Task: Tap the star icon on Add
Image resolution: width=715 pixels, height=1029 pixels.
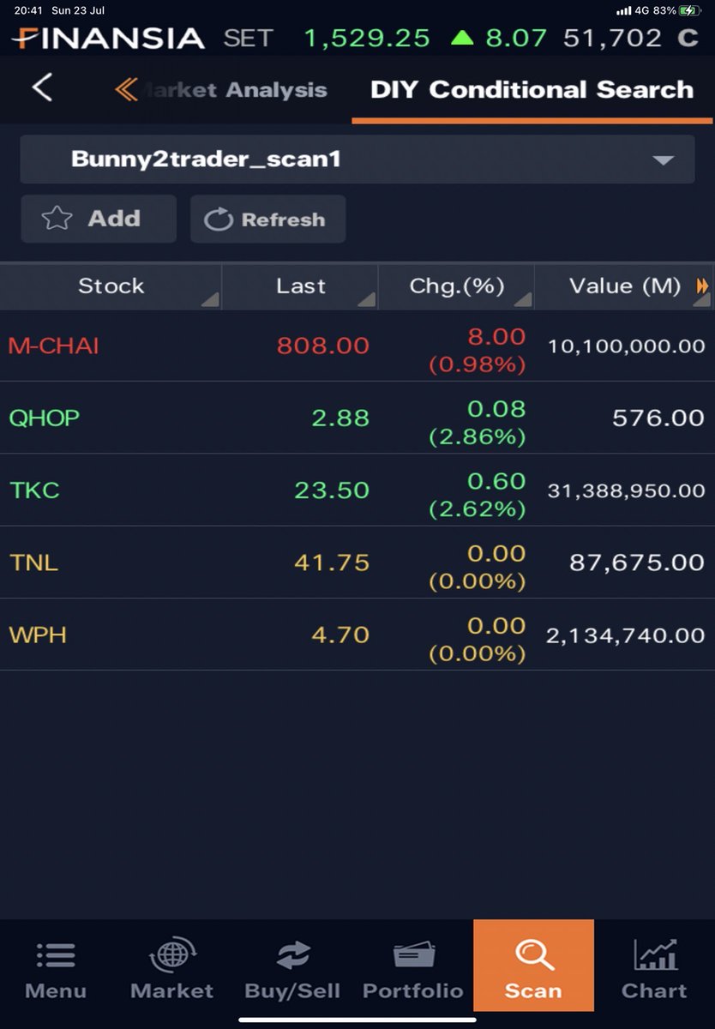Action: tap(57, 219)
